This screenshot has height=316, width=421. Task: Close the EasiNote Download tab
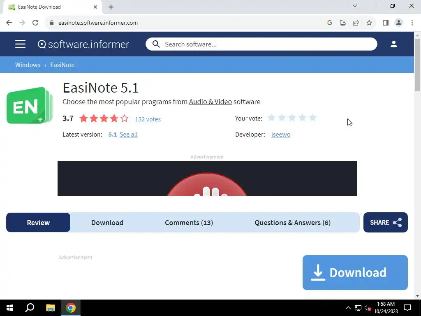point(95,7)
